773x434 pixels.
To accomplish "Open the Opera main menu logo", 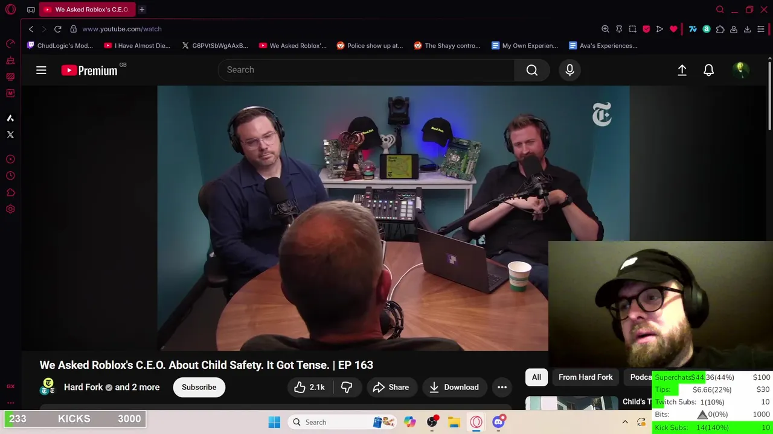I will pos(10,10).
